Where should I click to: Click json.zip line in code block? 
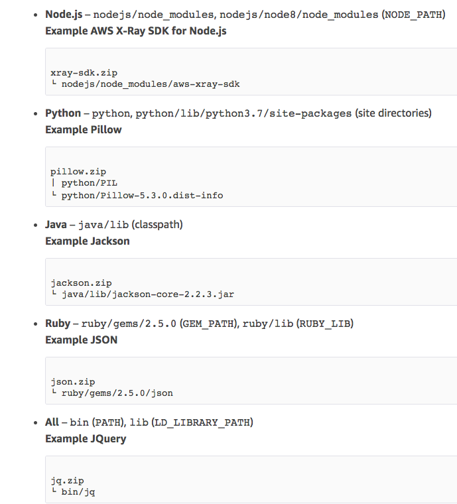pos(73,382)
